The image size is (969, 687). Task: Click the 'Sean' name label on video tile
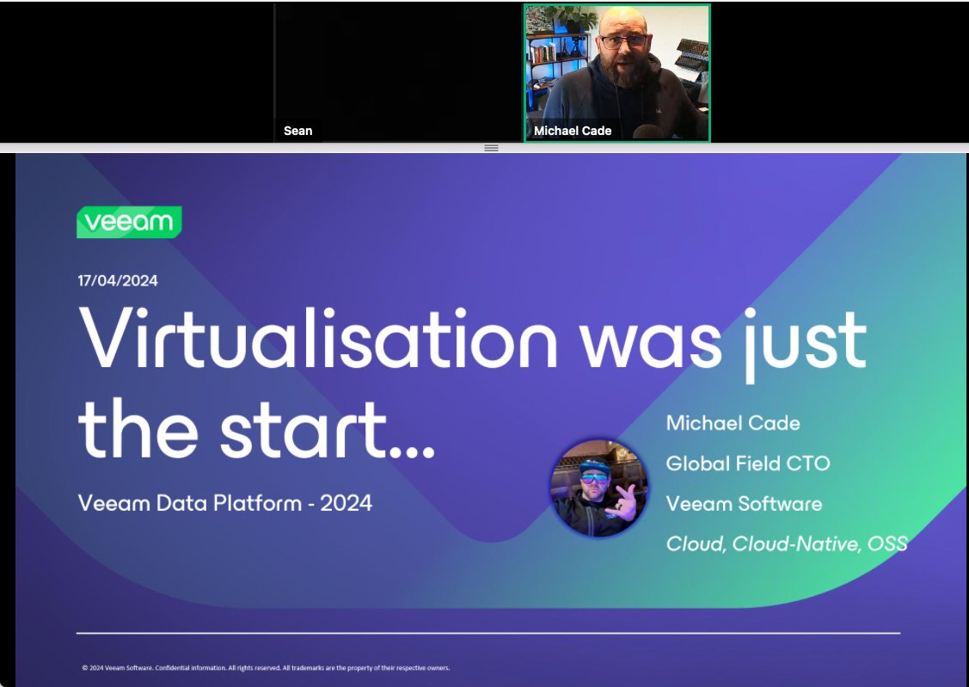click(x=297, y=131)
